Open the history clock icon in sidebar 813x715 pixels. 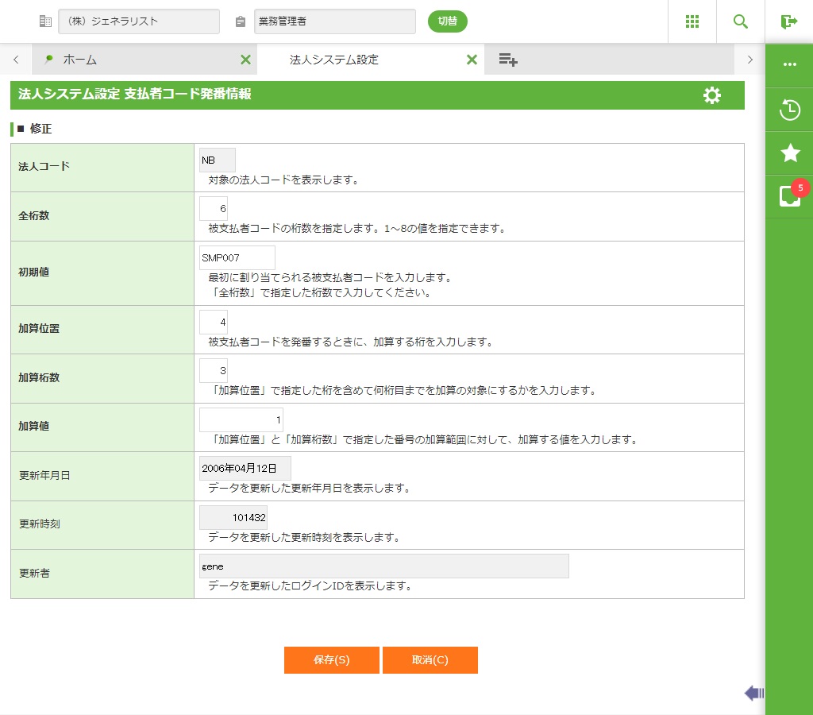pyautogui.click(x=790, y=110)
